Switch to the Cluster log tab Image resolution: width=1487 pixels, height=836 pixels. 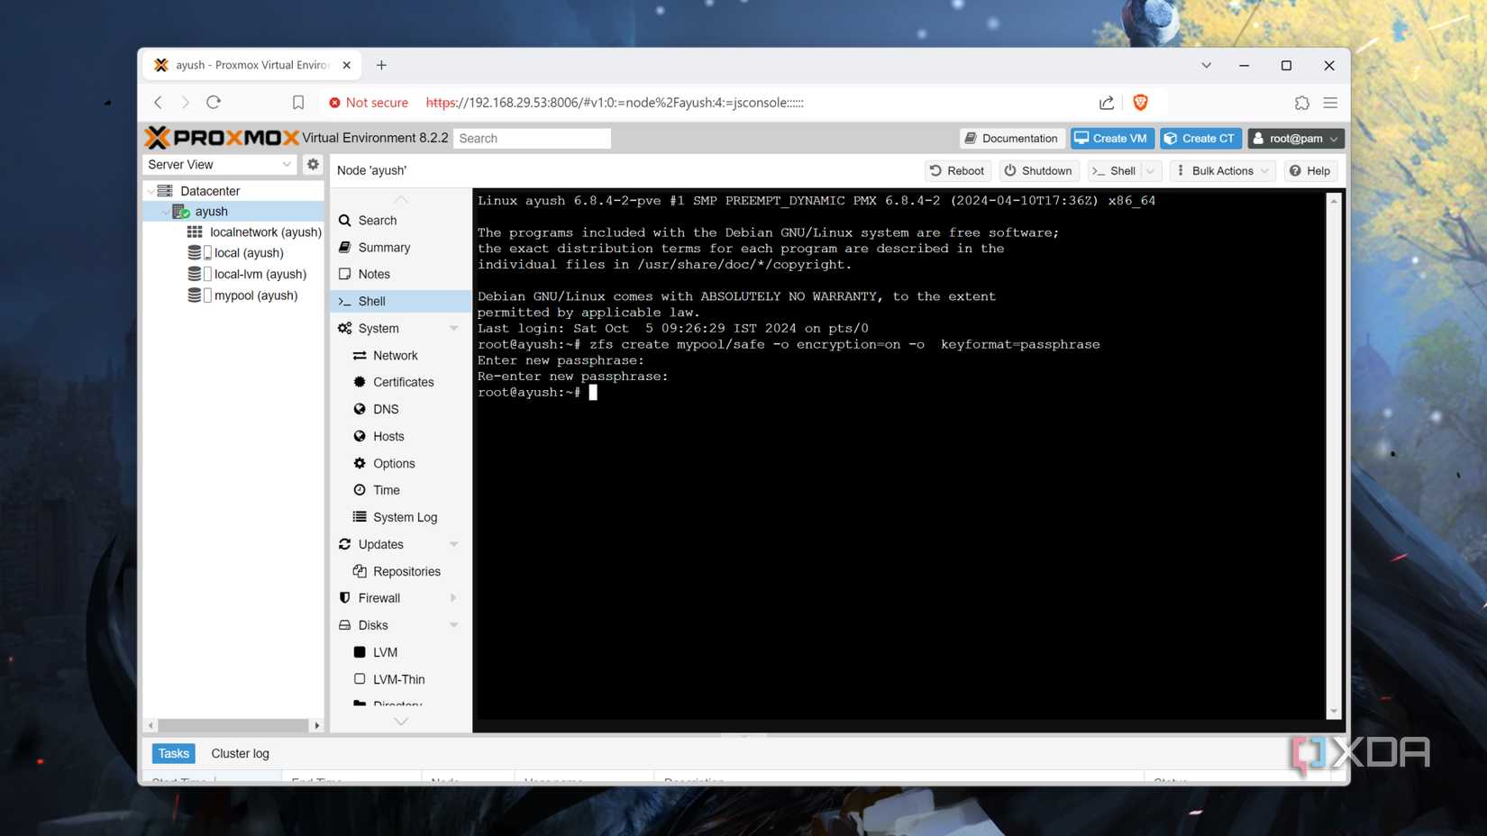click(239, 753)
